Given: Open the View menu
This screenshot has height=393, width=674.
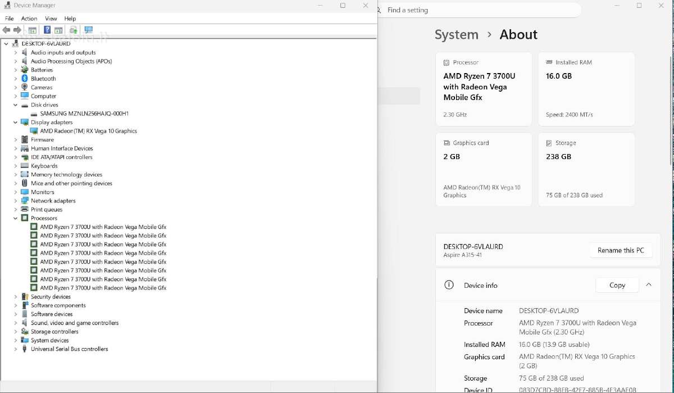Looking at the screenshot, I should 51,19.
